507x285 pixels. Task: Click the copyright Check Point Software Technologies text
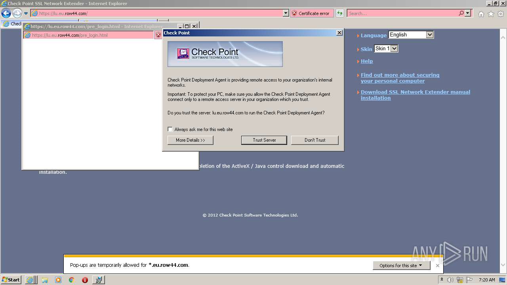(250, 215)
